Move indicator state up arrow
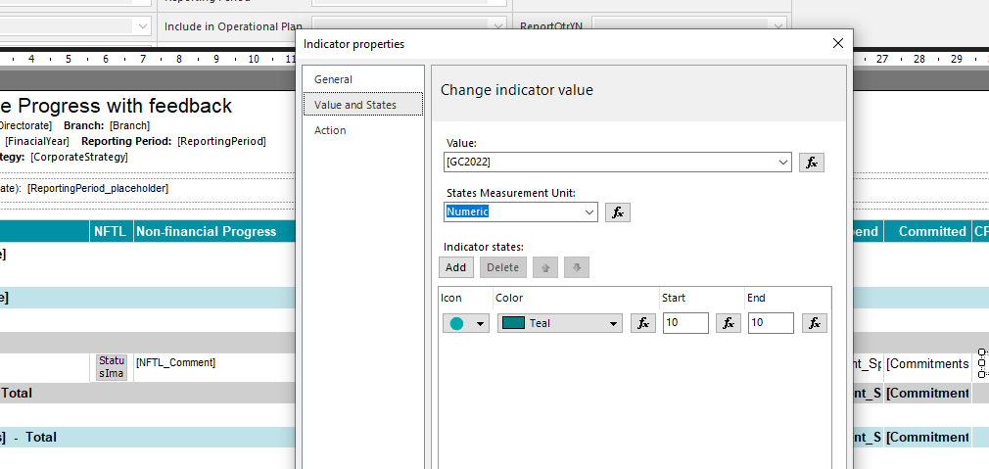This screenshot has height=469, width=989. click(x=545, y=267)
